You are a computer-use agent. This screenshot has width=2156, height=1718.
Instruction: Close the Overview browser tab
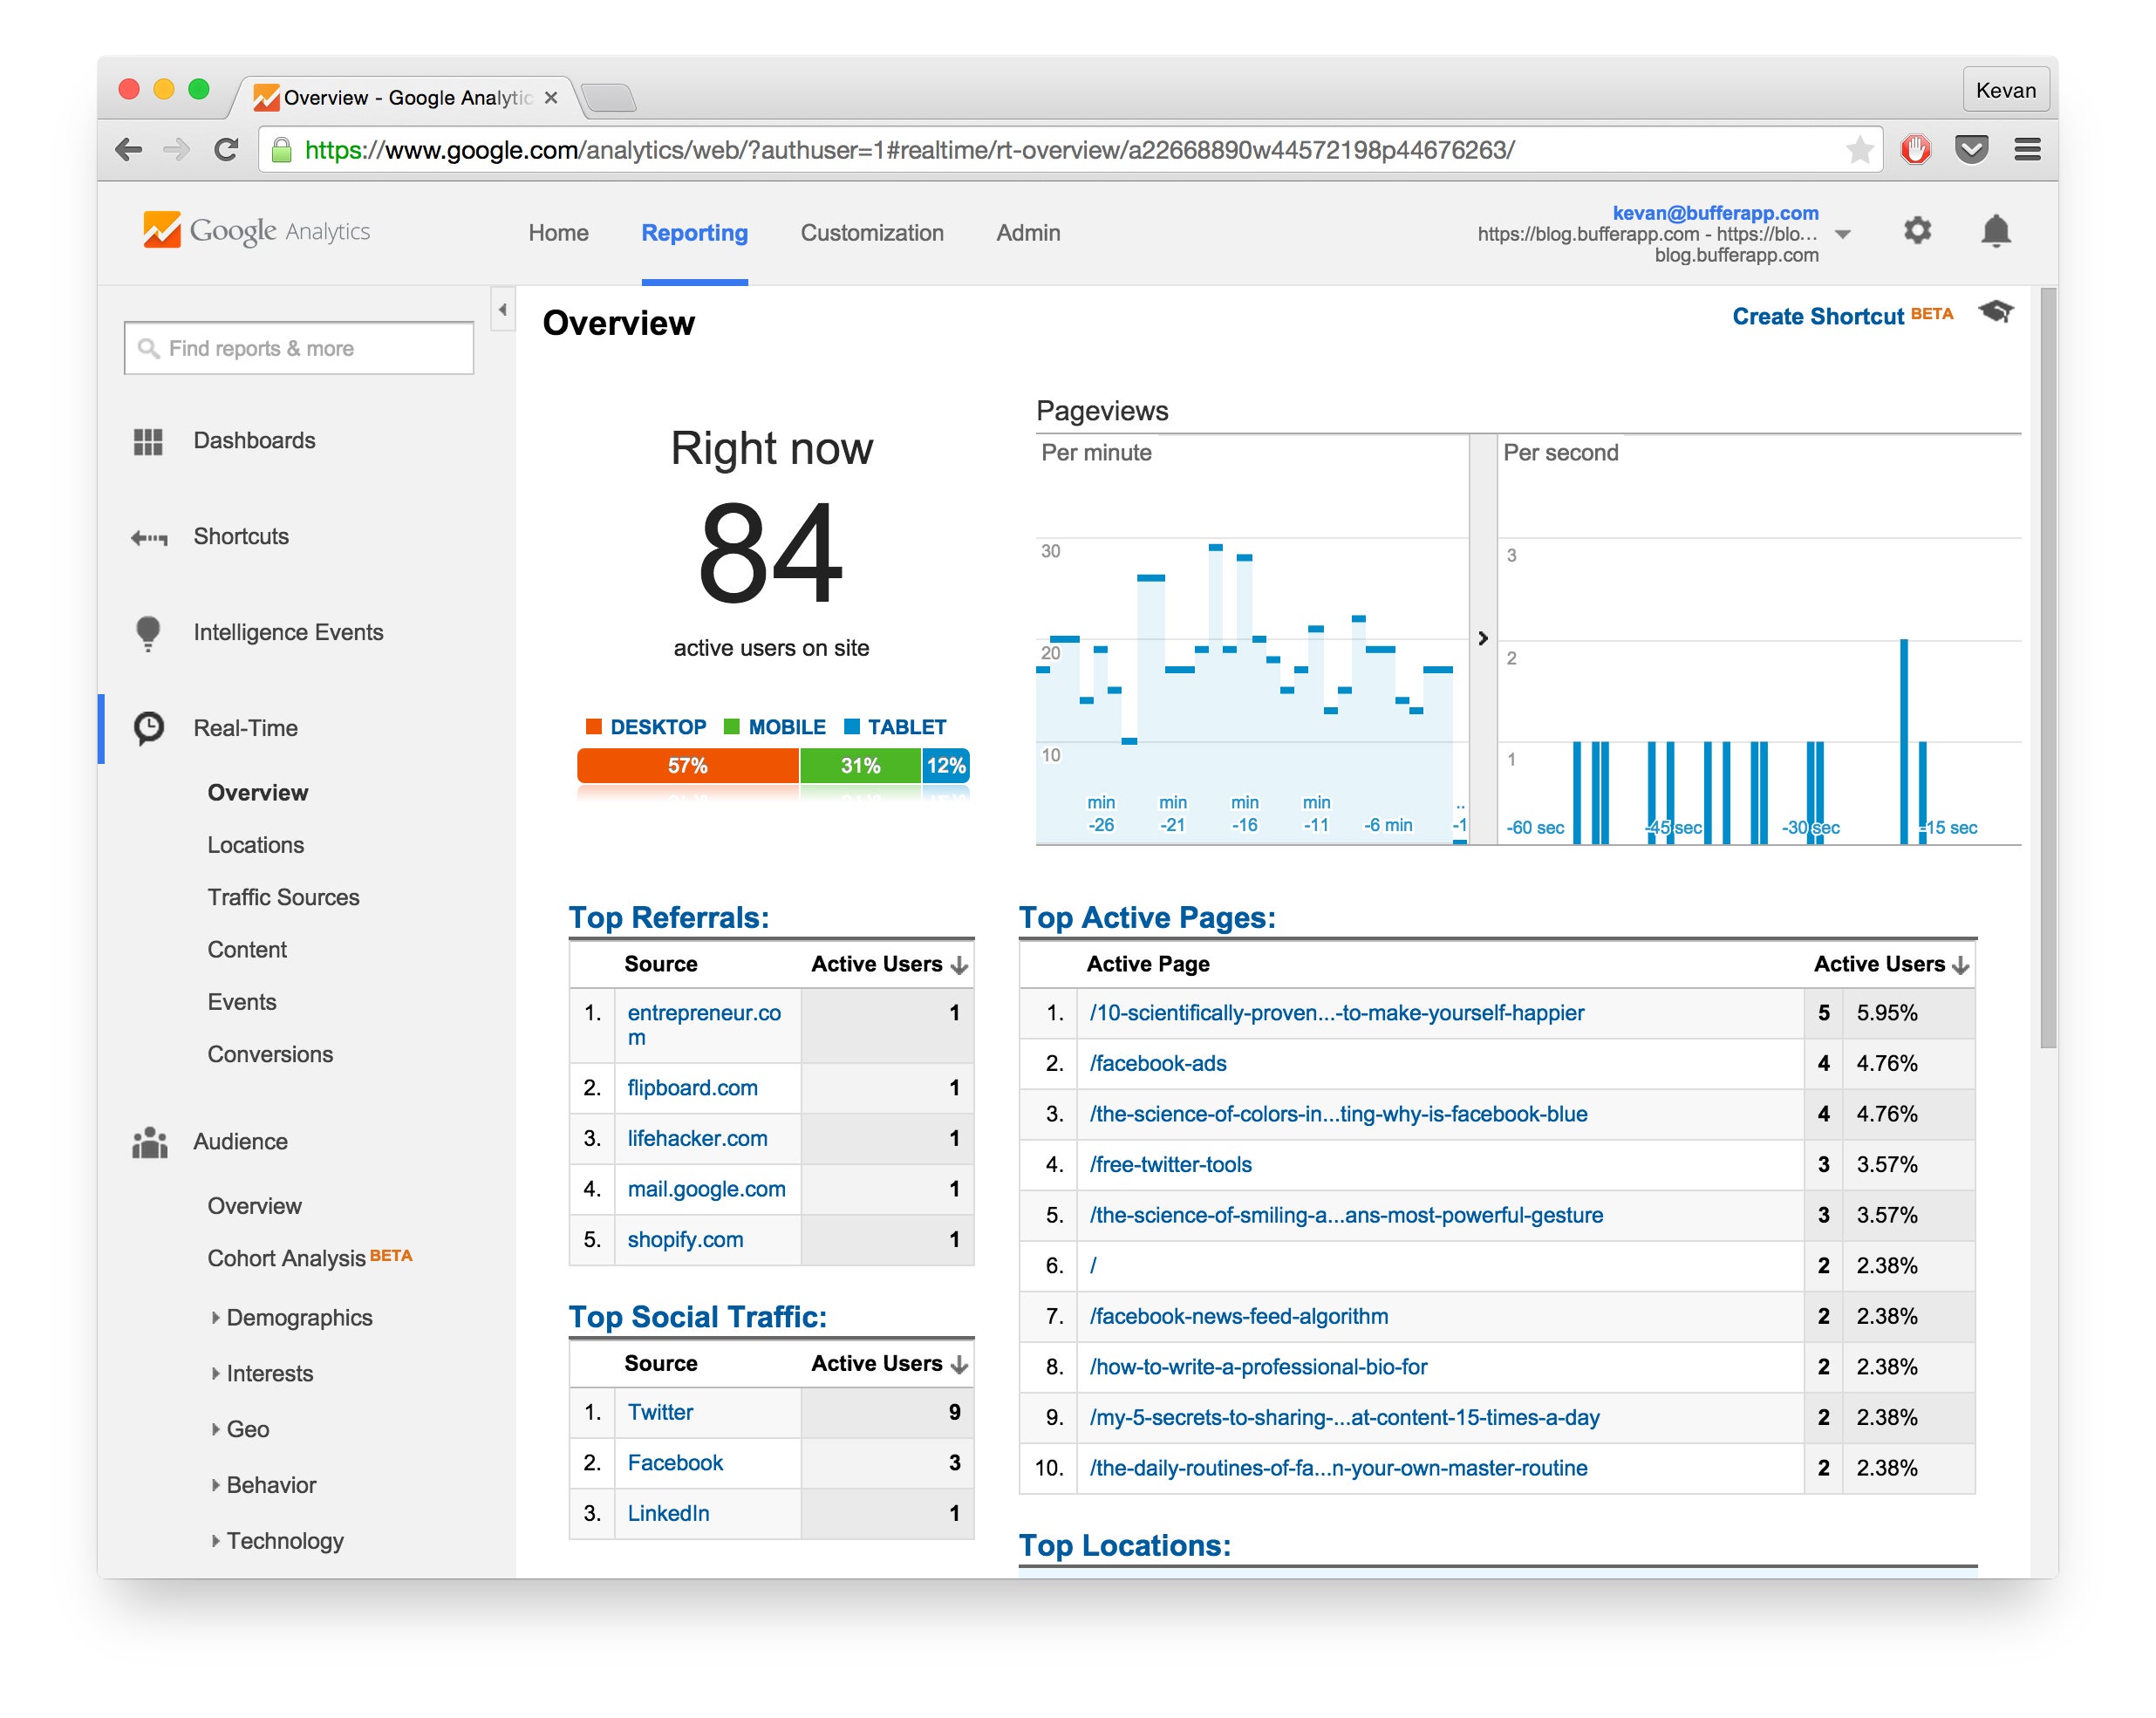click(550, 98)
